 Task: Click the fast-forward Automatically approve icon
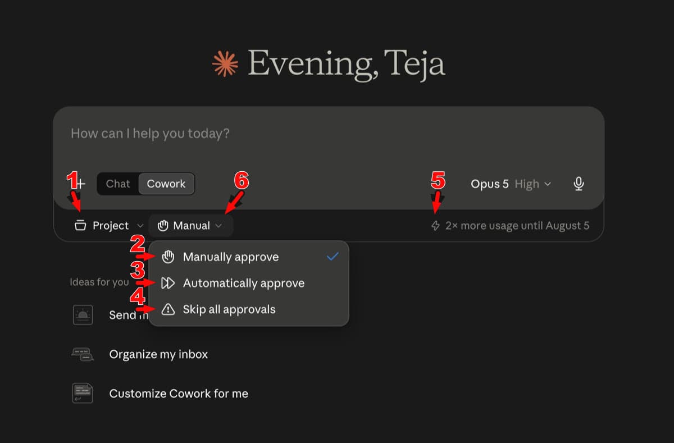[168, 283]
